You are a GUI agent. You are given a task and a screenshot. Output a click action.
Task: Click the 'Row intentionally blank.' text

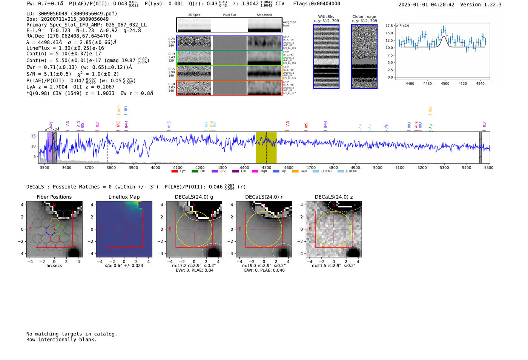pyautogui.click(x=61, y=340)
